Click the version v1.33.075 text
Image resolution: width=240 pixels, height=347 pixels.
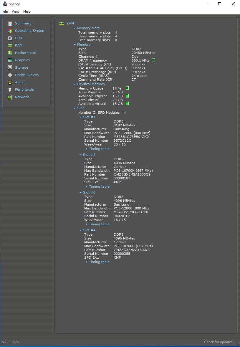[11, 342]
